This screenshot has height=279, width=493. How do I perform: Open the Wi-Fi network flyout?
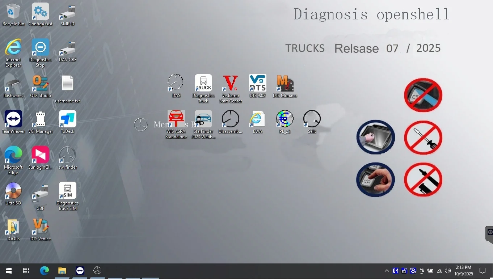pos(439,271)
